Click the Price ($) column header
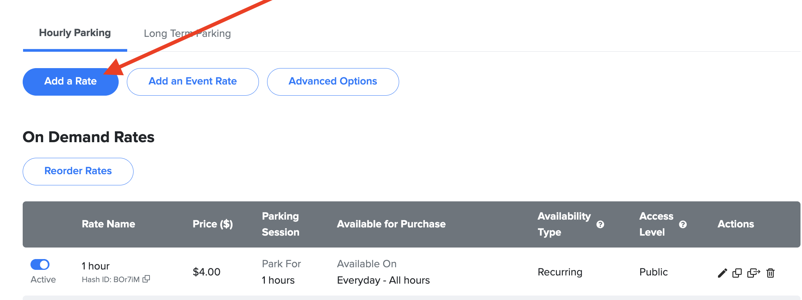 click(x=212, y=224)
